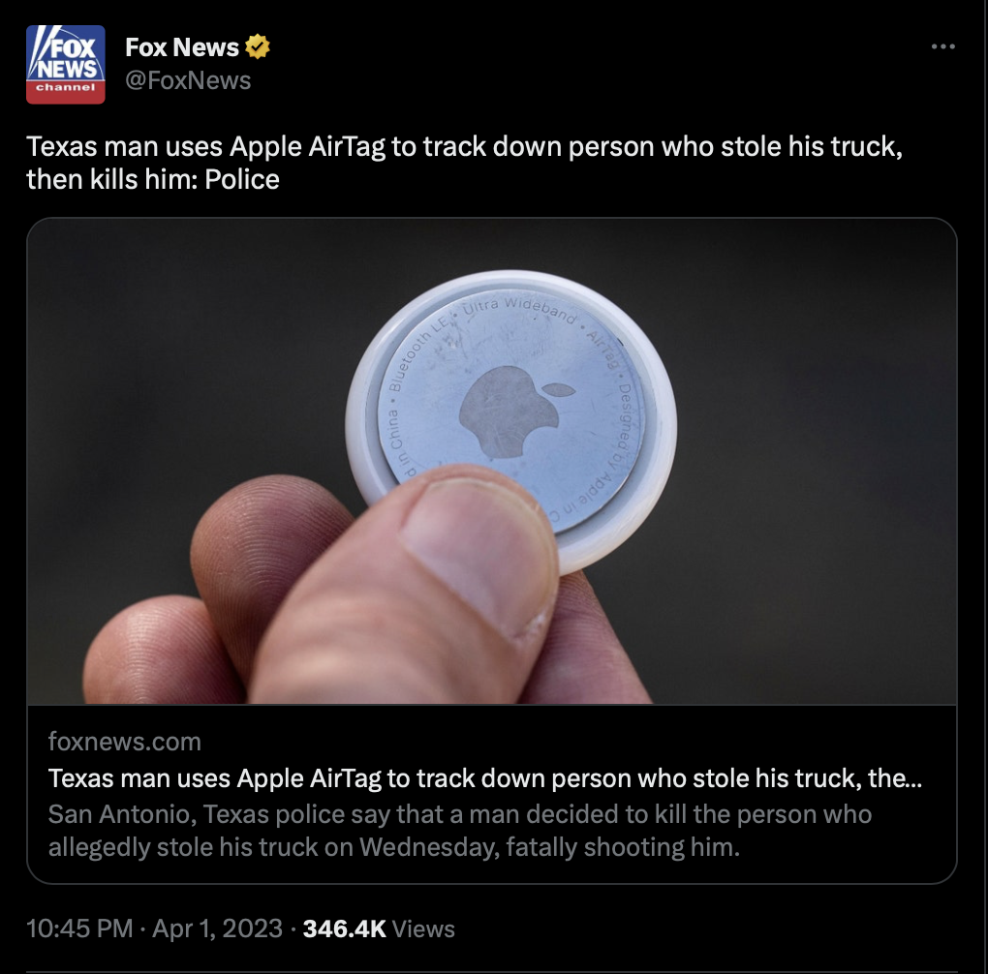
Task: Click the gold verified badge
Action: coord(257,46)
